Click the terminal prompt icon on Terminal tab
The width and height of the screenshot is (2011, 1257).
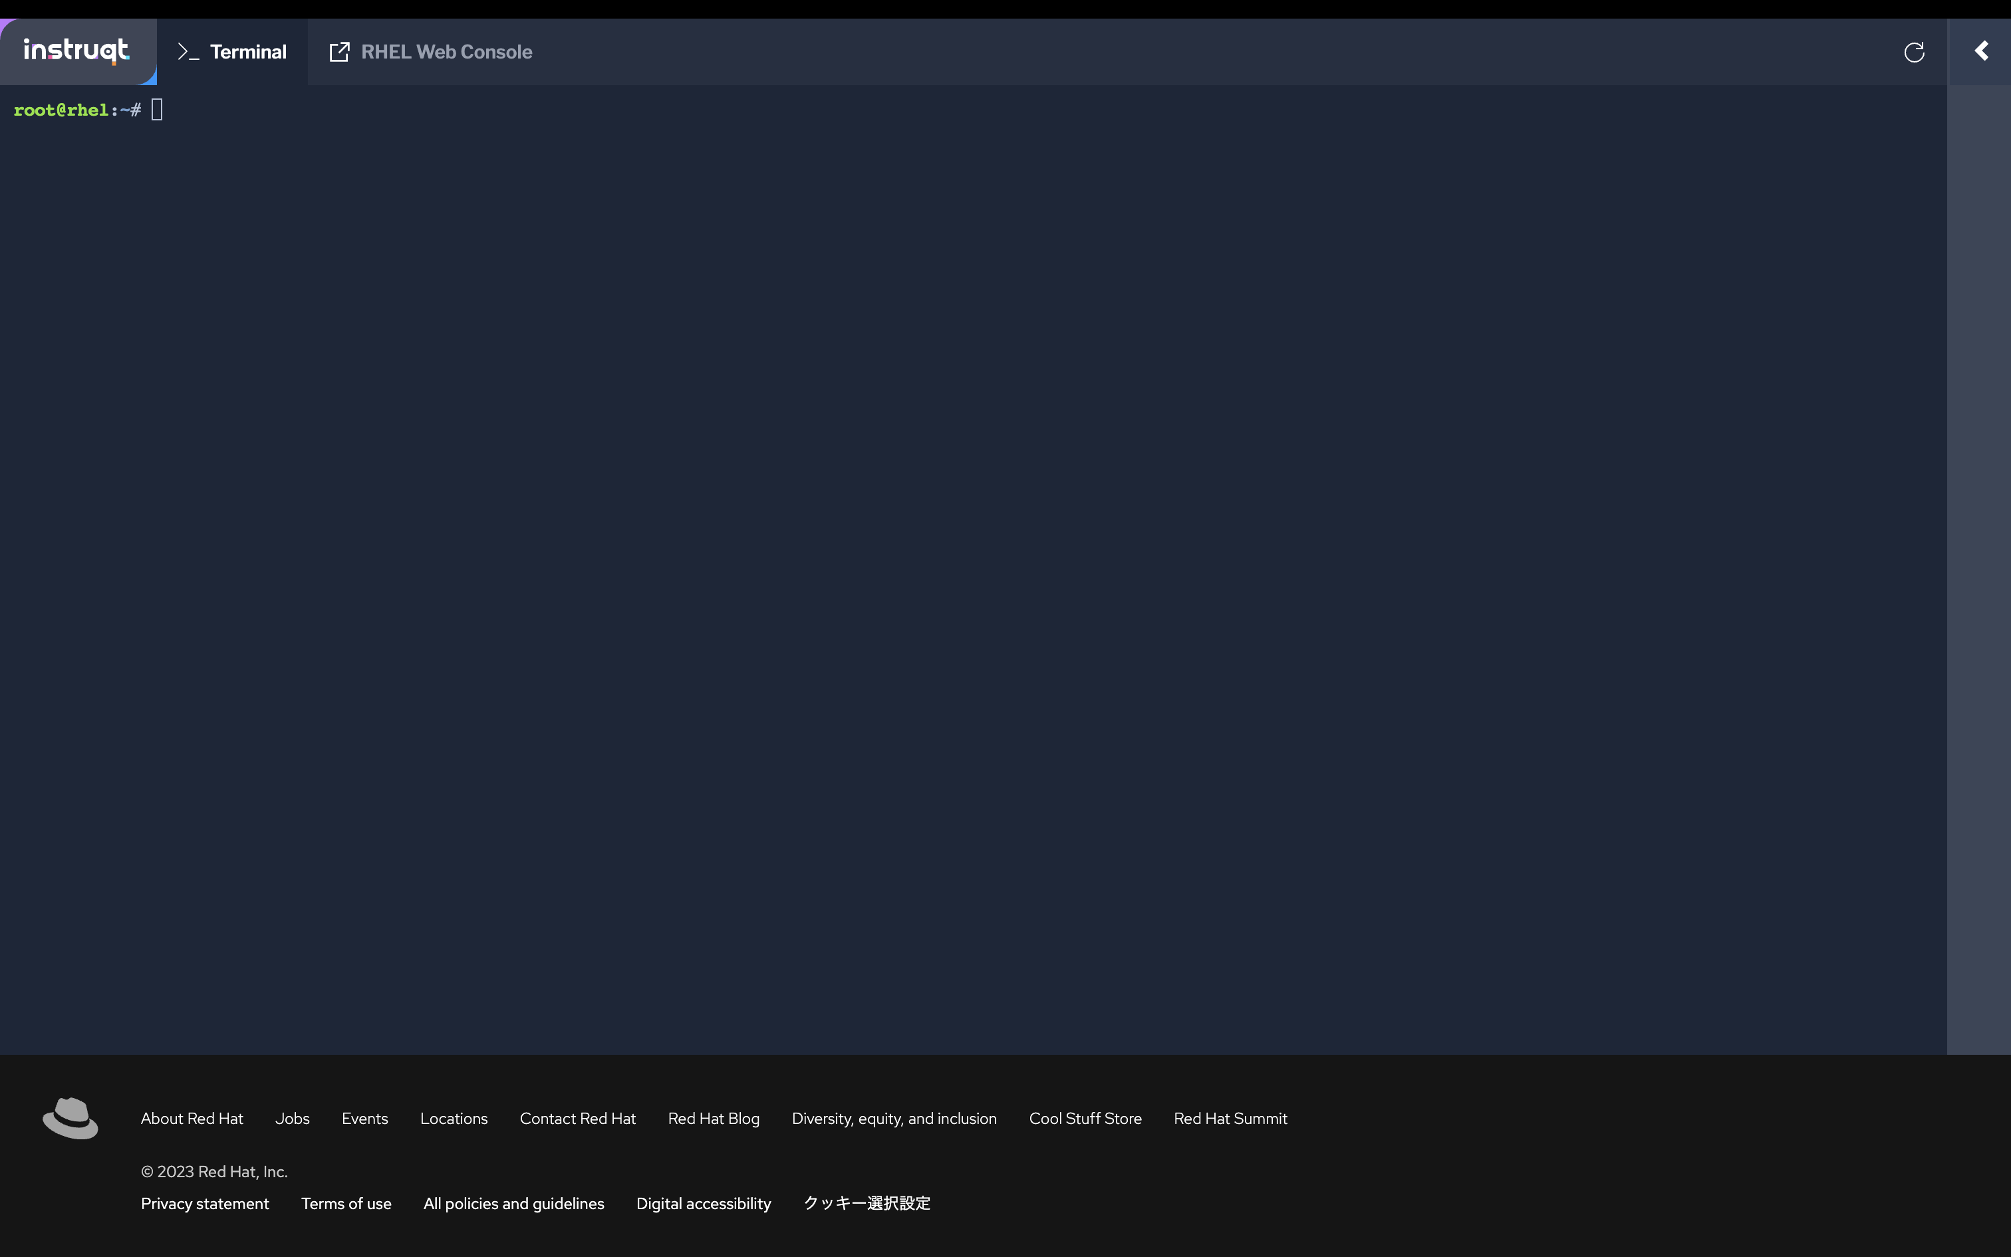(x=189, y=52)
